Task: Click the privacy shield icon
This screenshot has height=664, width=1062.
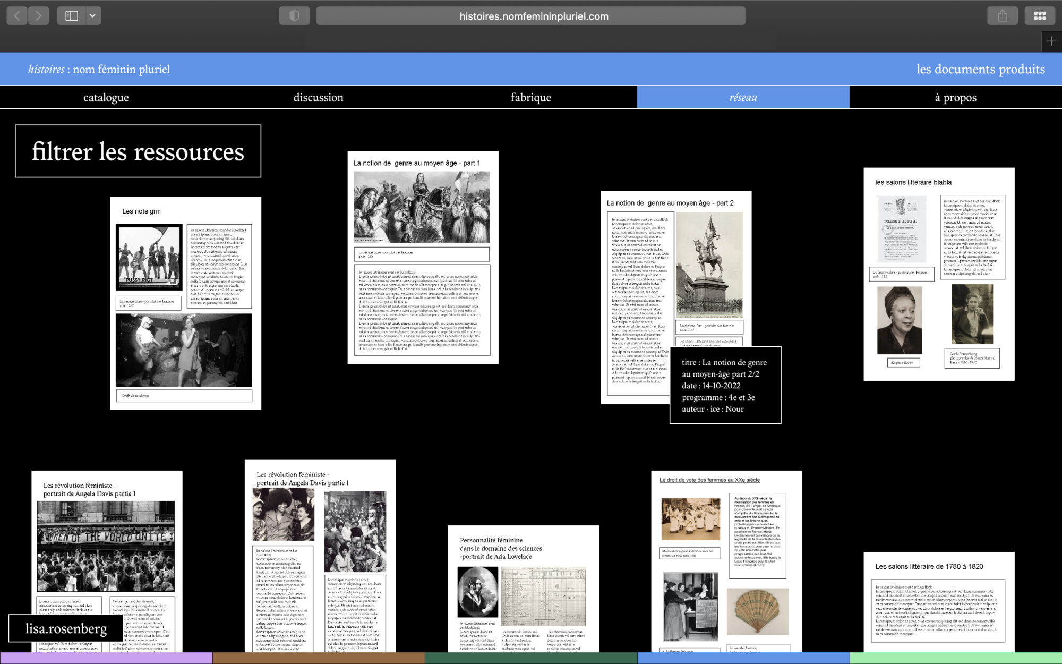Action: [x=294, y=16]
